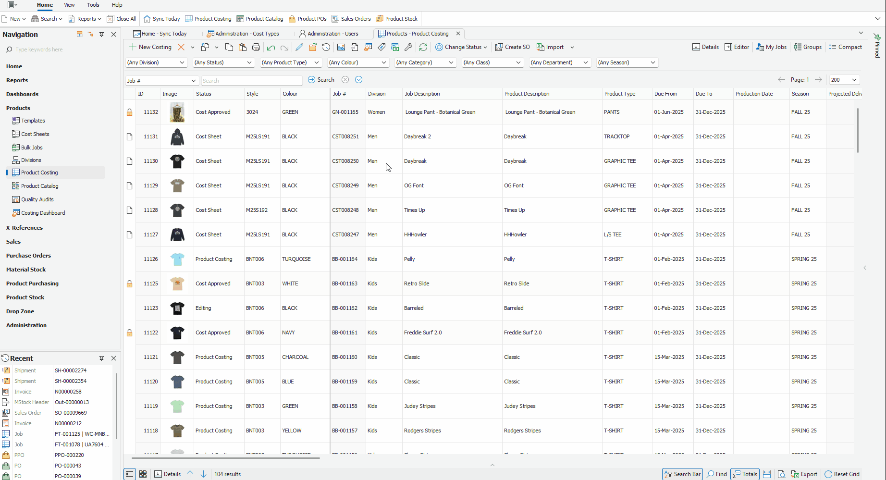Image resolution: width=886 pixels, height=480 pixels.
Task: Click the redo arrow icon
Action: (284, 47)
